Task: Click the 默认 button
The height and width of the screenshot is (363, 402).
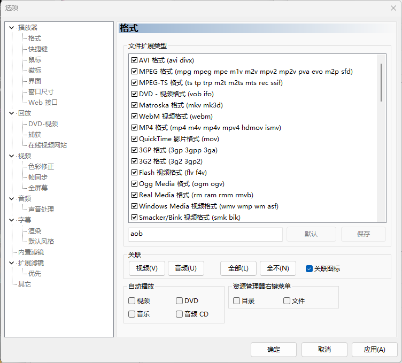Action: [311, 234]
